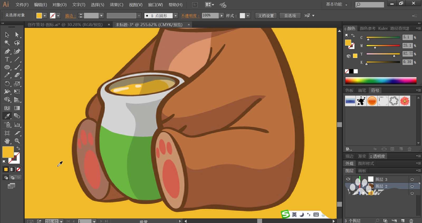Switch to 创作策划-图标.ai document tab
The height and width of the screenshot is (223, 422).
[65, 25]
